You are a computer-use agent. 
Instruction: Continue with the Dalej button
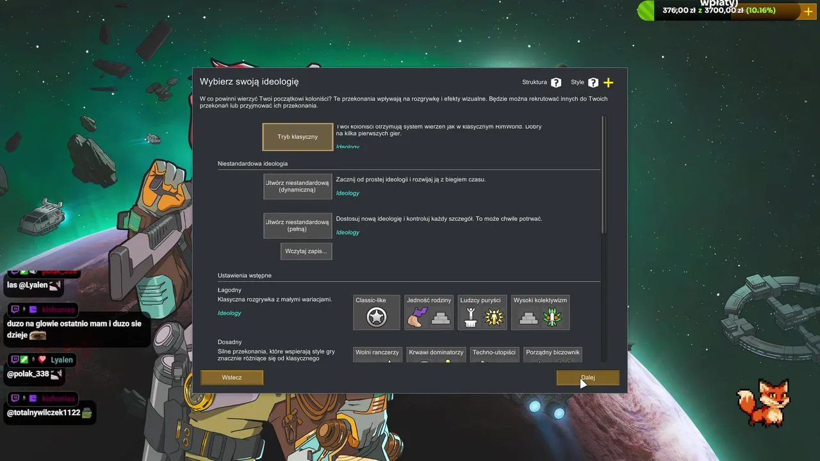588,378
